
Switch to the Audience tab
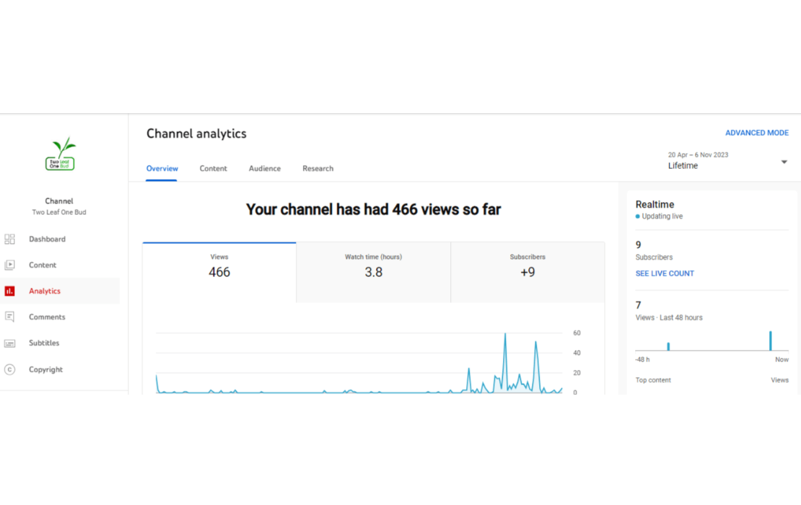coord(265,169)
